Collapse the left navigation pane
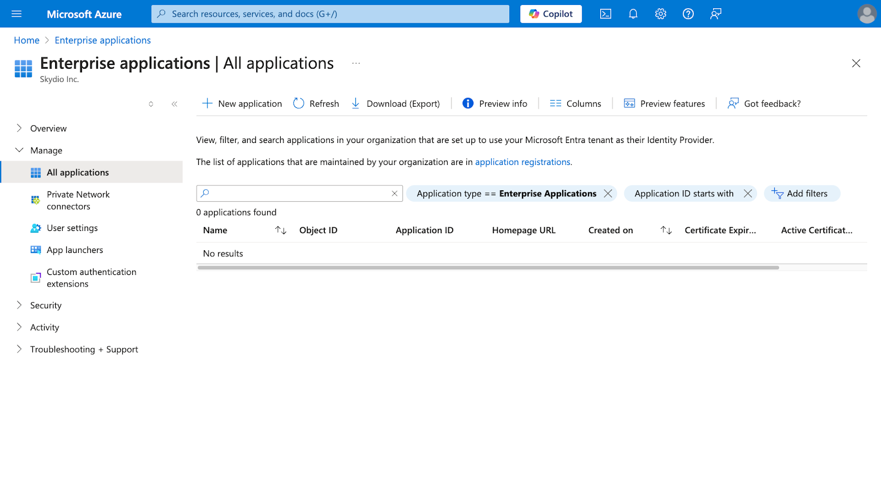This screenshot has height=495, width=881. (x=175, y=104)
